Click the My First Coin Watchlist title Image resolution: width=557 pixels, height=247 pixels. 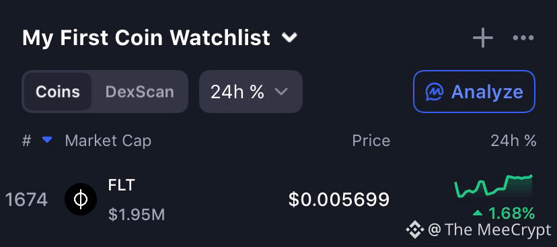(146, 37)
